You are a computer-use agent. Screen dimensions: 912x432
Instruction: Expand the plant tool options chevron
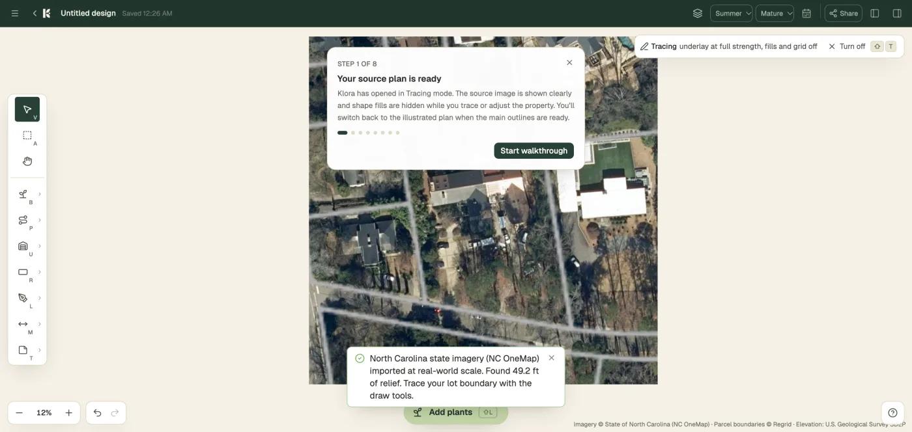40,194
